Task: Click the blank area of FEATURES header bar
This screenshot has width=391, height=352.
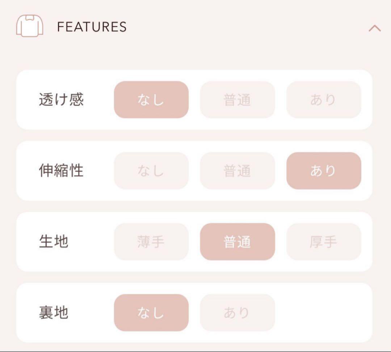Action: point(246,27)
